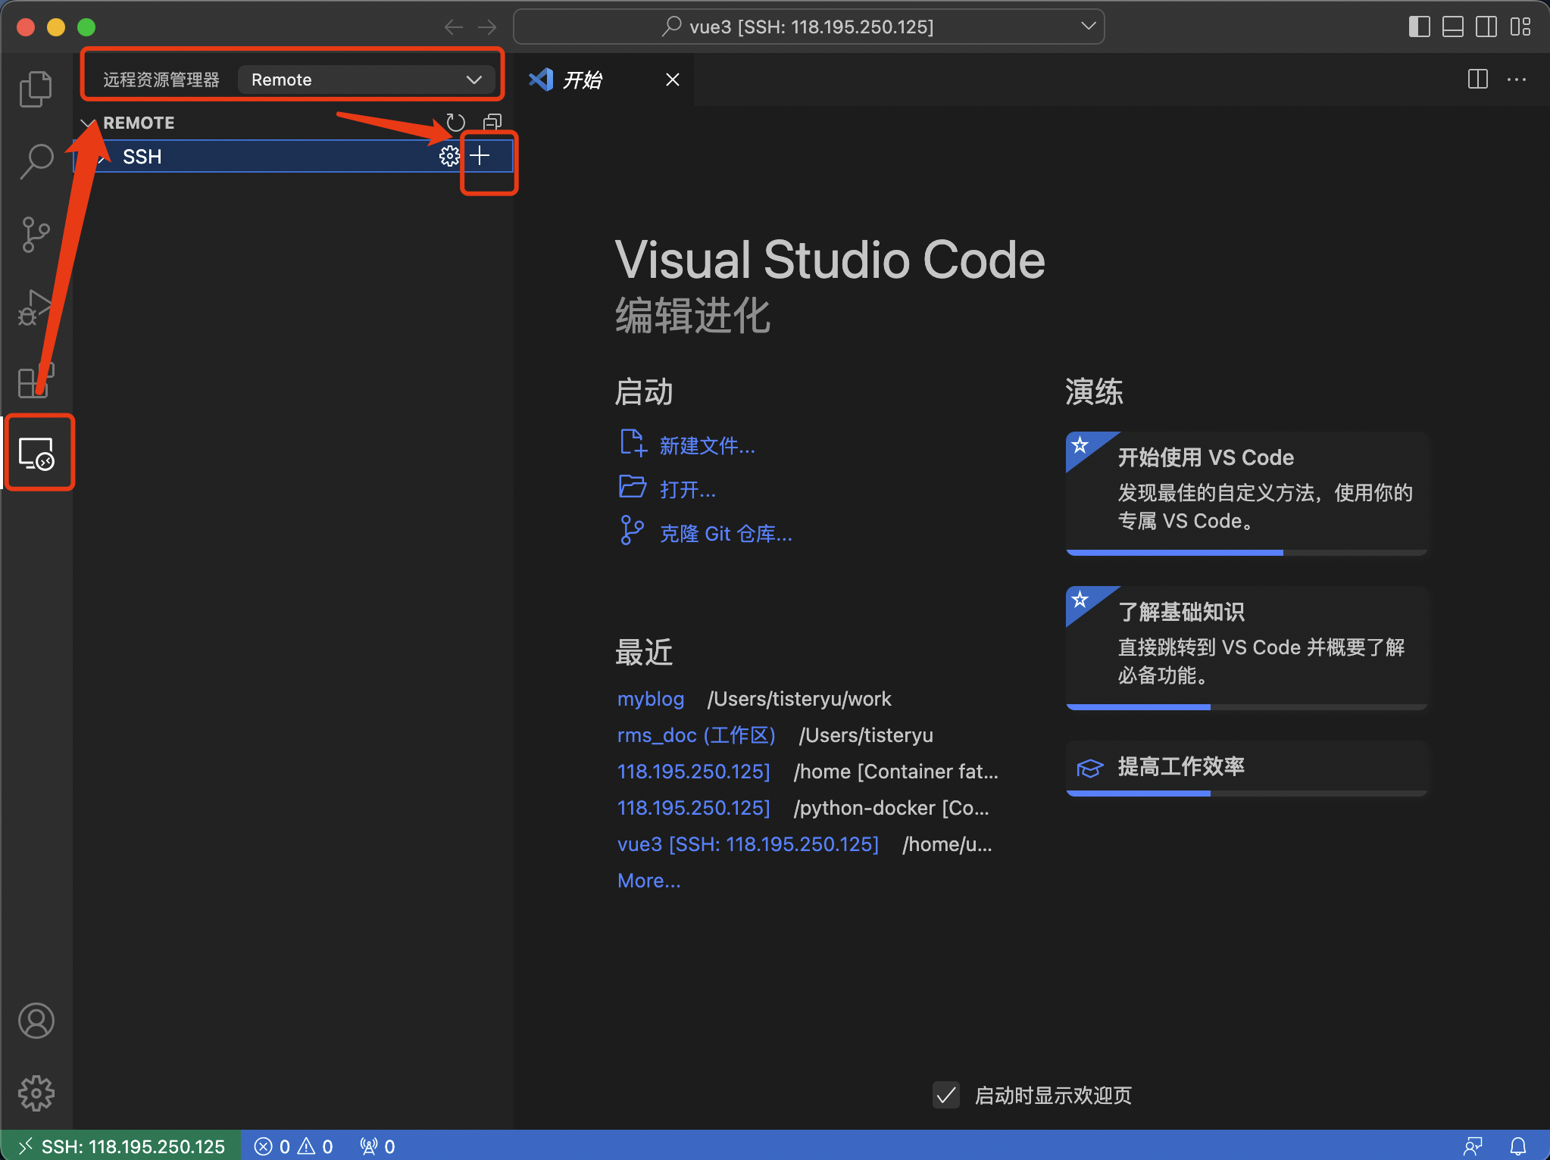
Task: Toggle primary side bar layout icon
Action: point(1419,27)
